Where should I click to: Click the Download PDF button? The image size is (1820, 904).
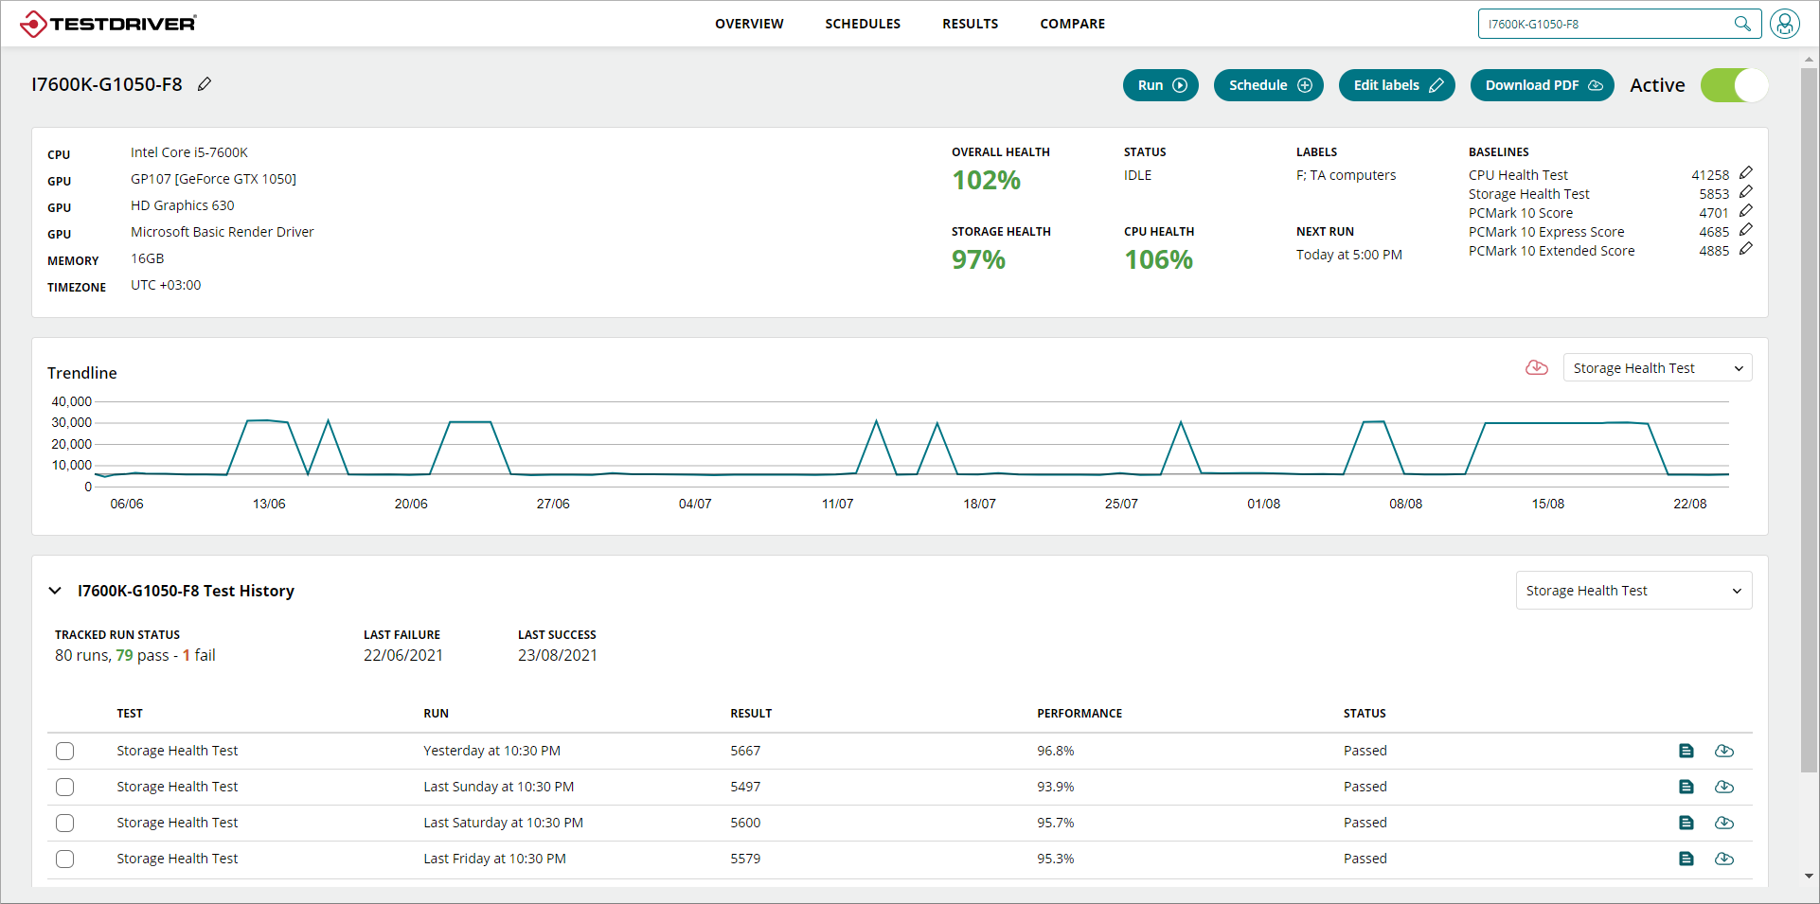point(1541,85)
